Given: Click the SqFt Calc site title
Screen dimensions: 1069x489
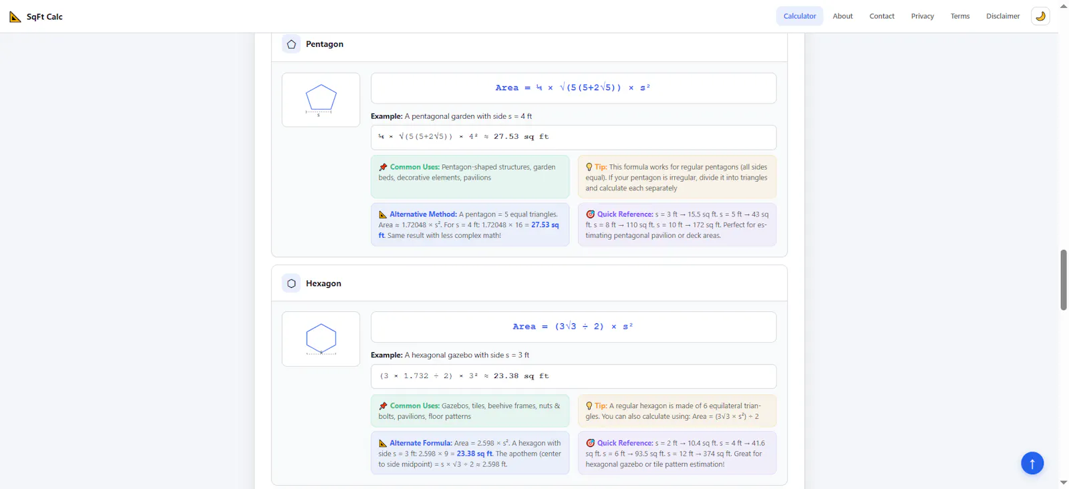Looking at the screenshot, I should [45, 17].
